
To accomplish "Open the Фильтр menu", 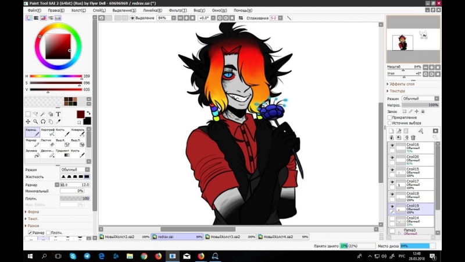I will click(178, 10).
